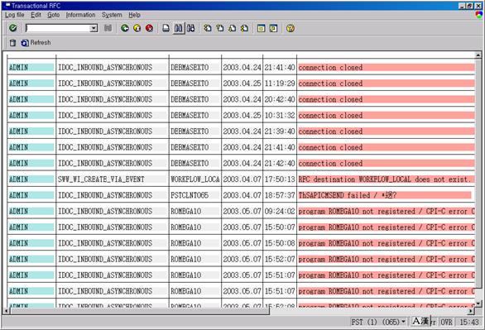
Task: Click the Print page icon
Action: (x=166, y=28)
